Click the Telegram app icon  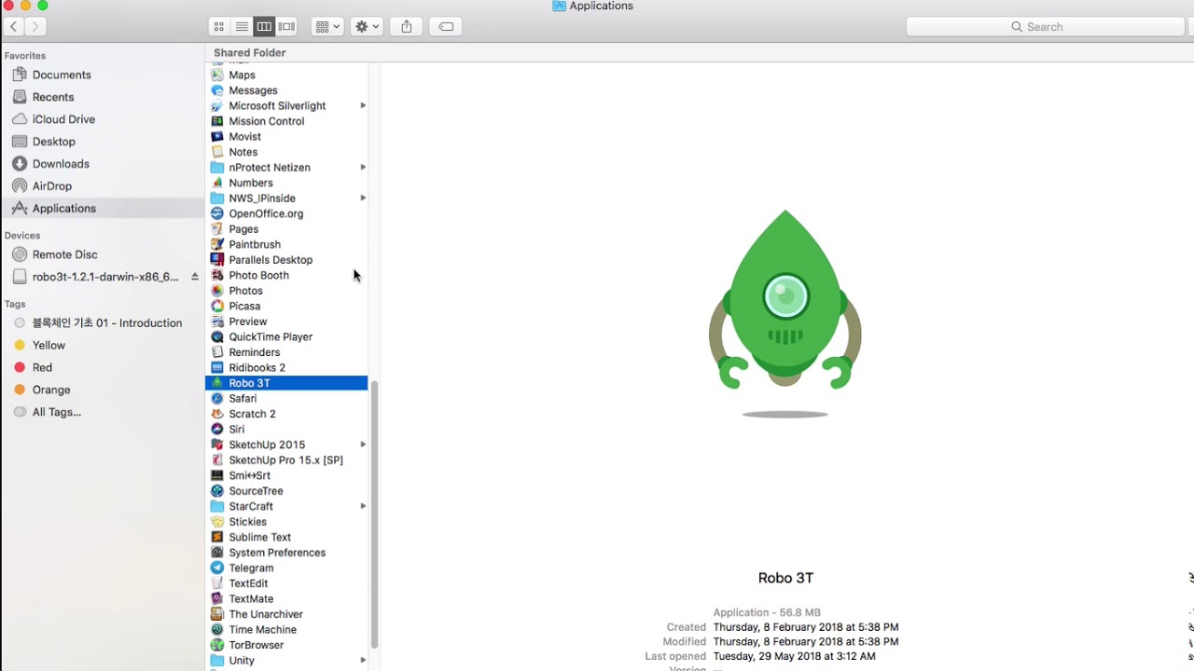tap(217, 568)
